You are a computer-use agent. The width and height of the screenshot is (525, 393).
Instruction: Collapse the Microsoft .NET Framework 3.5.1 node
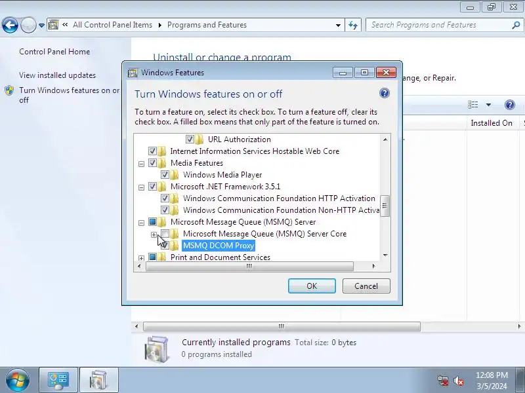point(141,187)
